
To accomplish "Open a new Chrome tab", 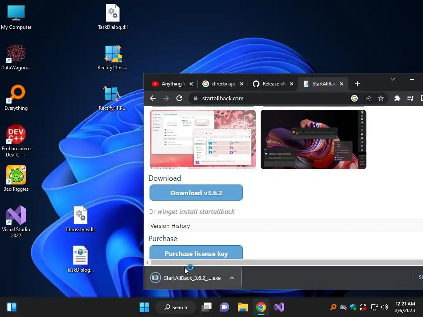I will pyautogui.click(x=357, y=84).
